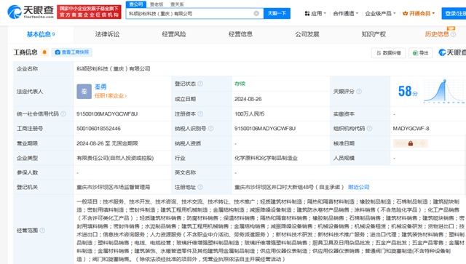
Task: Click the red 官方备案企业征信机构 banner
Action: tap(89, 12)
